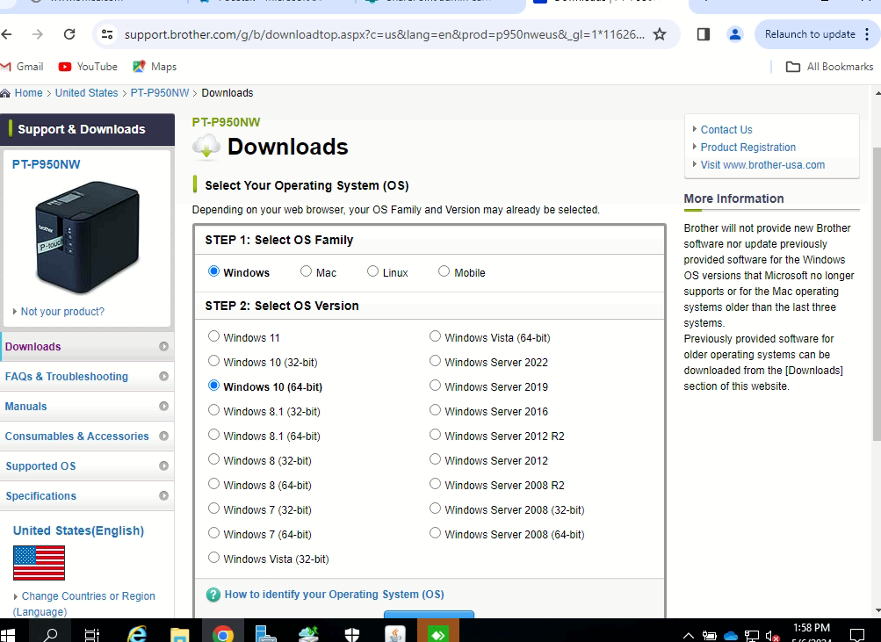This screenshot has width=881, height=642.
Task: Choose Windows 10 (64-bit)
Action: pos(213,386)
